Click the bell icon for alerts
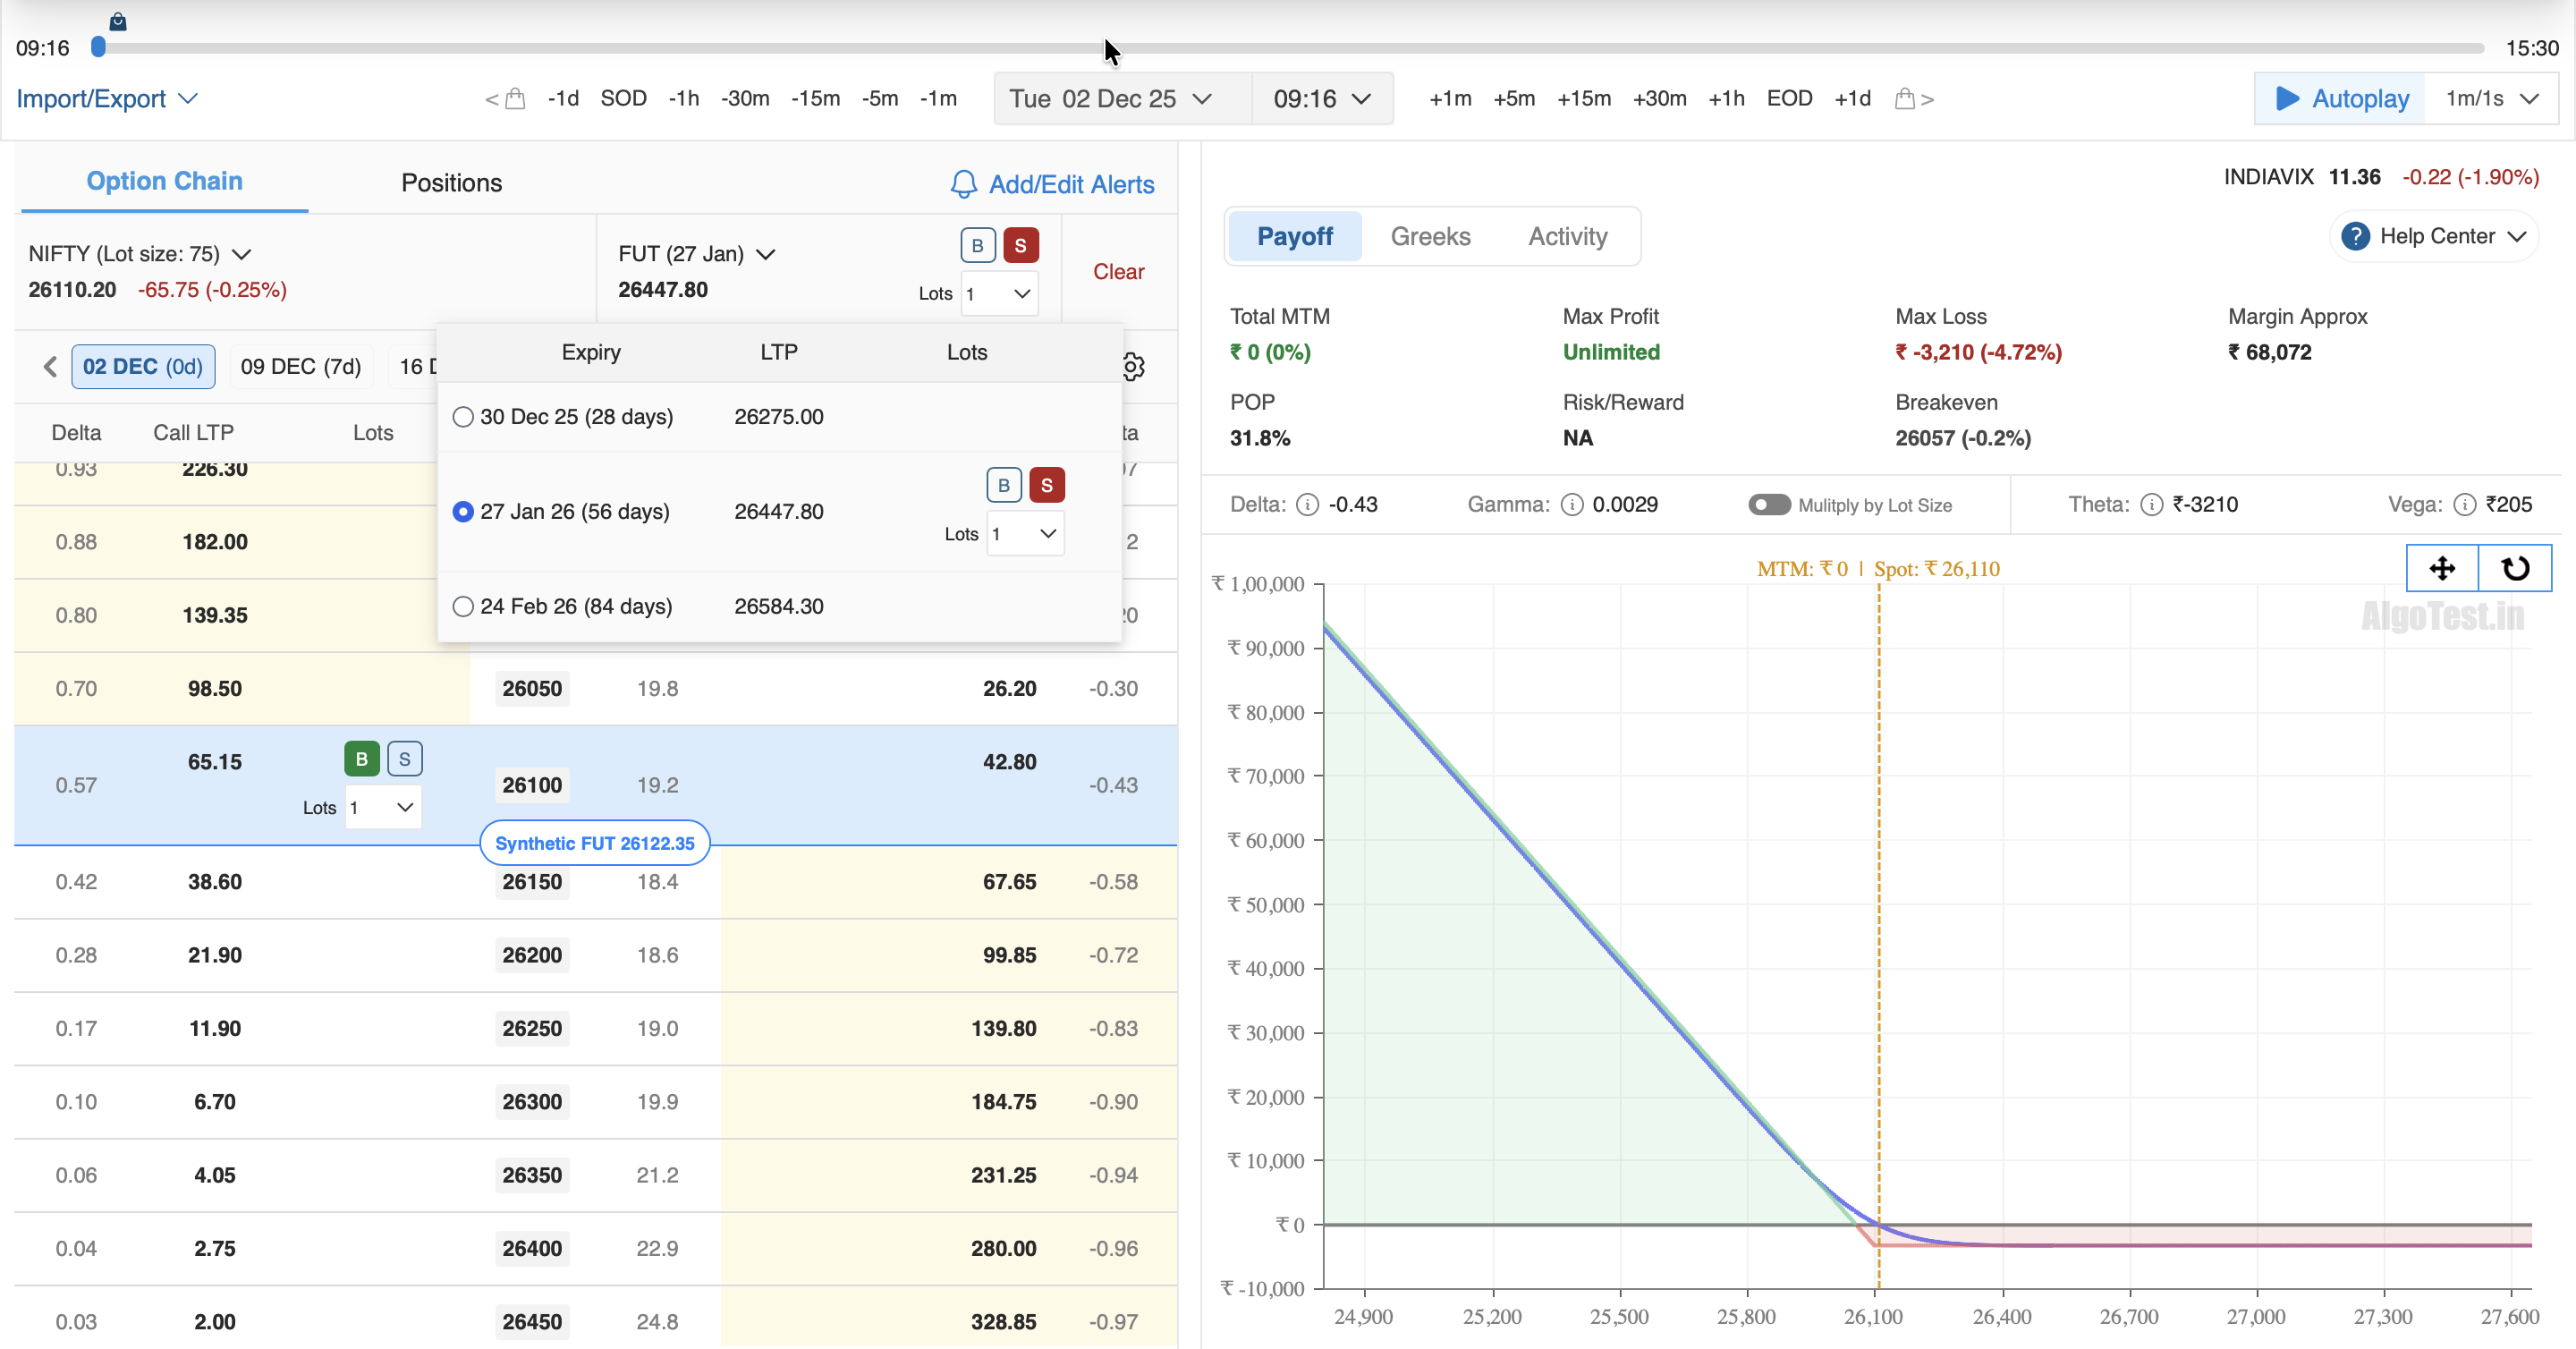The image size is (2576, 1349). pyautogui.click(x=963, y=184)
